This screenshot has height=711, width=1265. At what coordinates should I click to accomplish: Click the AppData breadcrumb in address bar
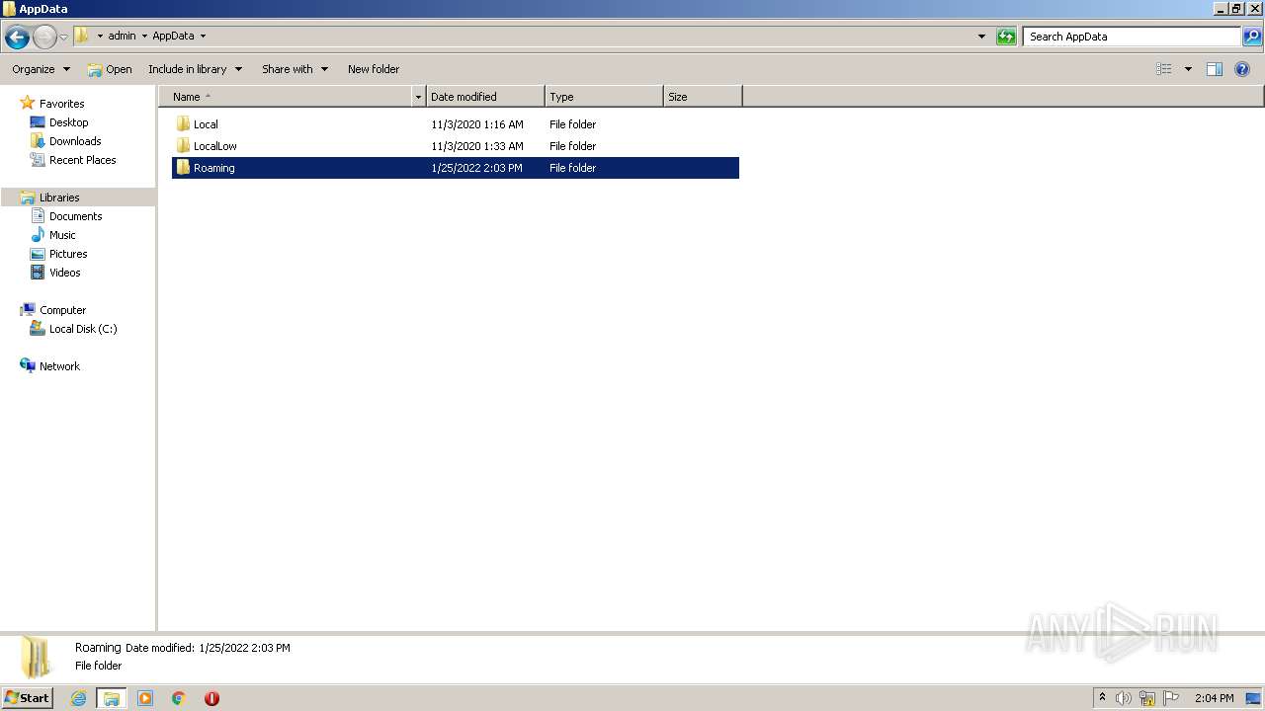(173, 36)
